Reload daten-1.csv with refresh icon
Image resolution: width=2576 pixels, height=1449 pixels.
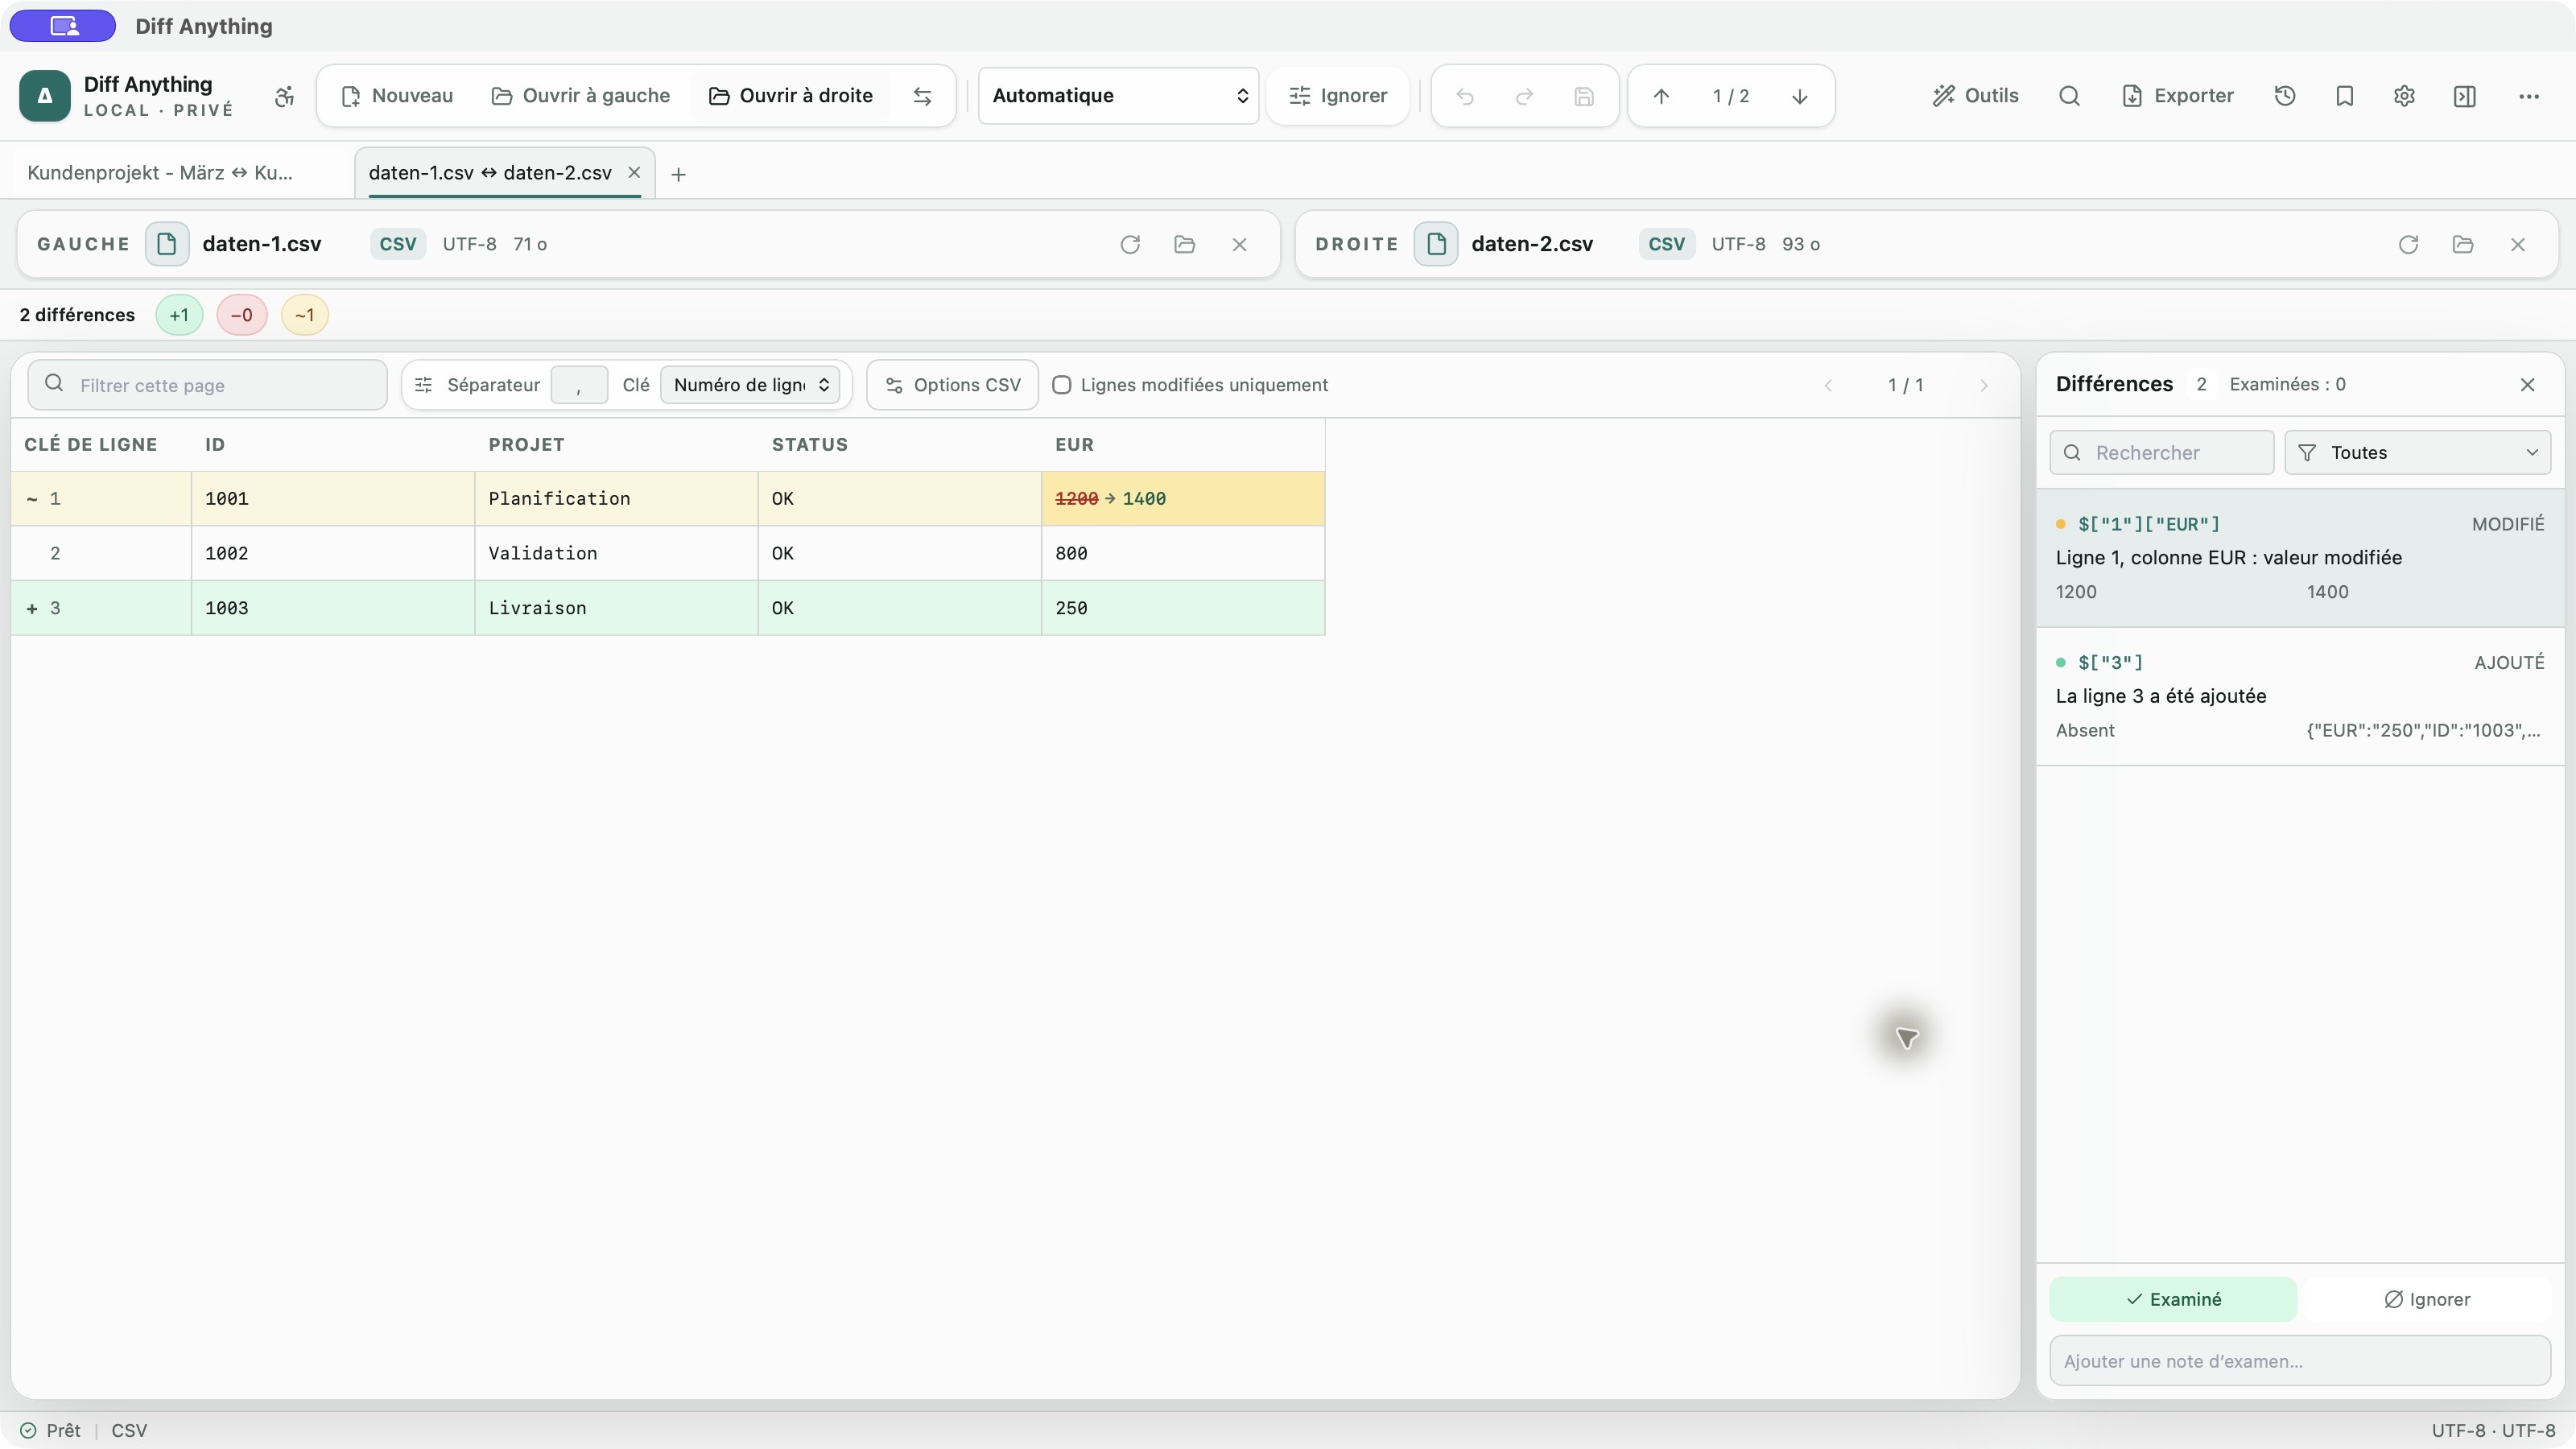point(1130,244)
